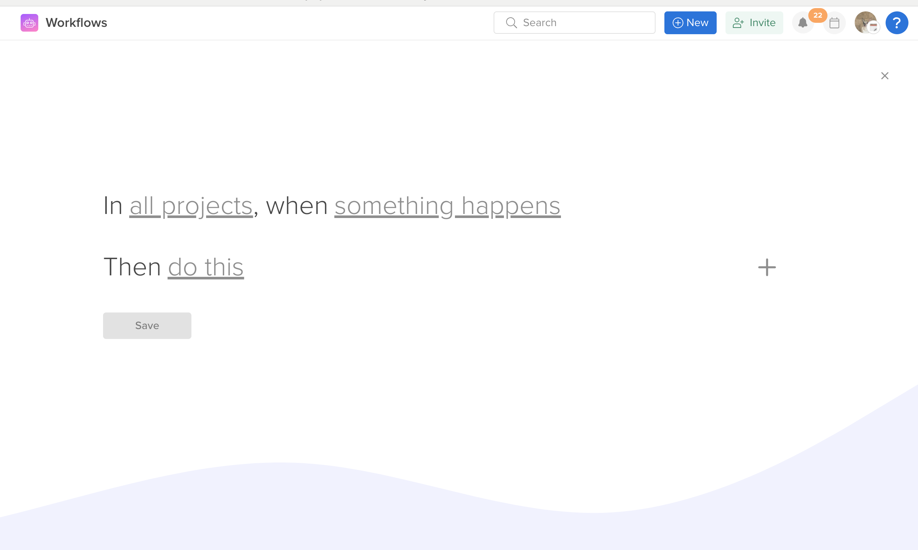Click the status badge on avatar
918x550 pixels.
pyautogui.click(x=874, y=28)
